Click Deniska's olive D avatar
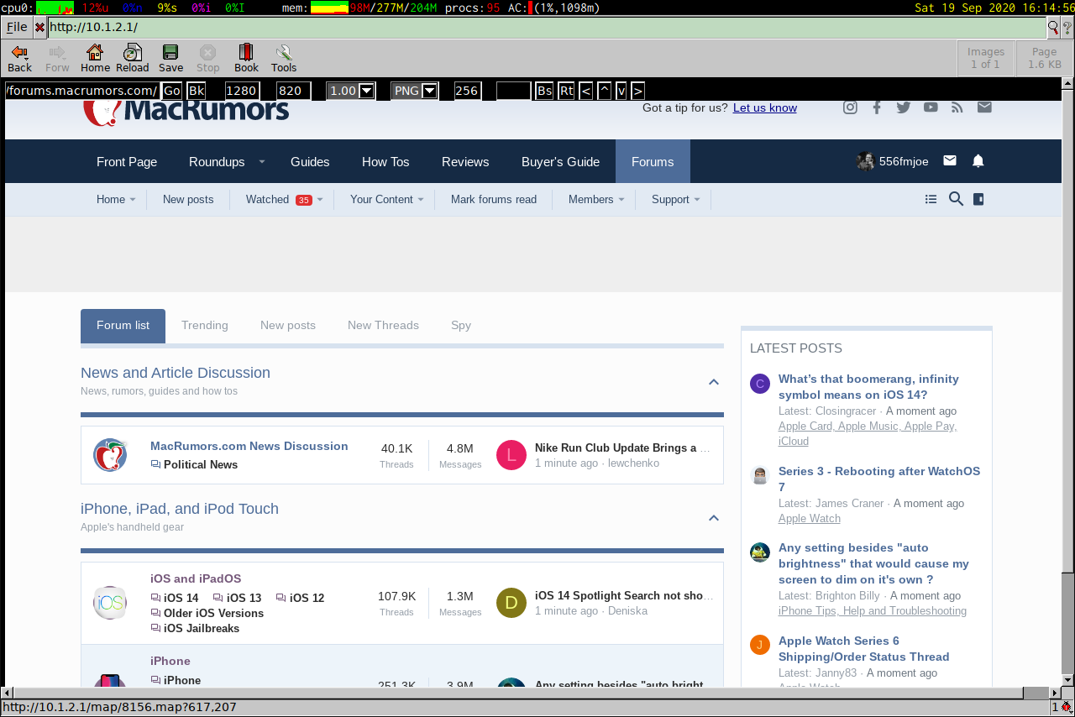Viewport: 1075px width, 717px height. point(511,603)
